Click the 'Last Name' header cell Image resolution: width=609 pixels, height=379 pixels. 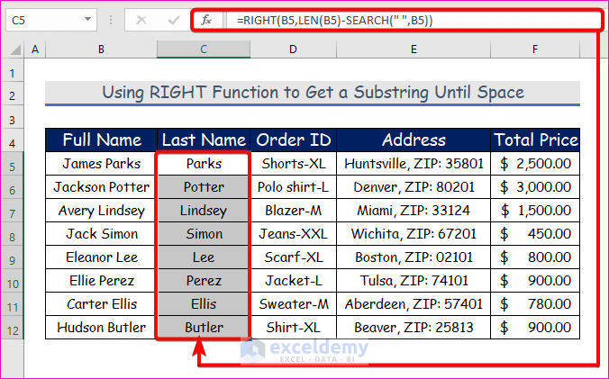coord(204,140)
